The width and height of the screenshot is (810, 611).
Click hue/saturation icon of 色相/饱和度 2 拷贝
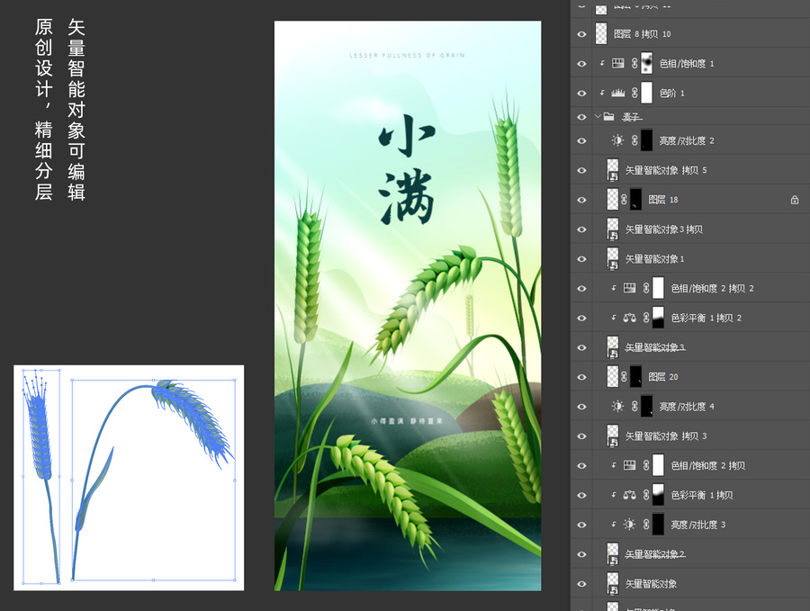[629, 465]
